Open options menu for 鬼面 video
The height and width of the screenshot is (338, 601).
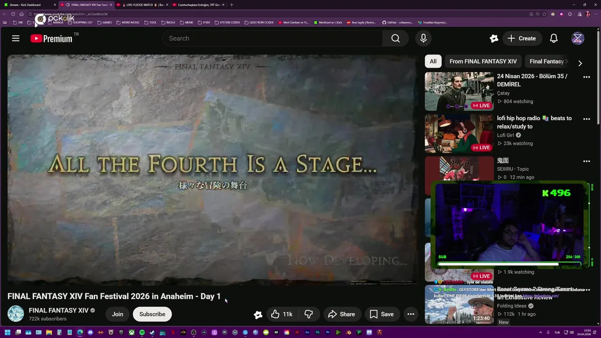[586, 161]
